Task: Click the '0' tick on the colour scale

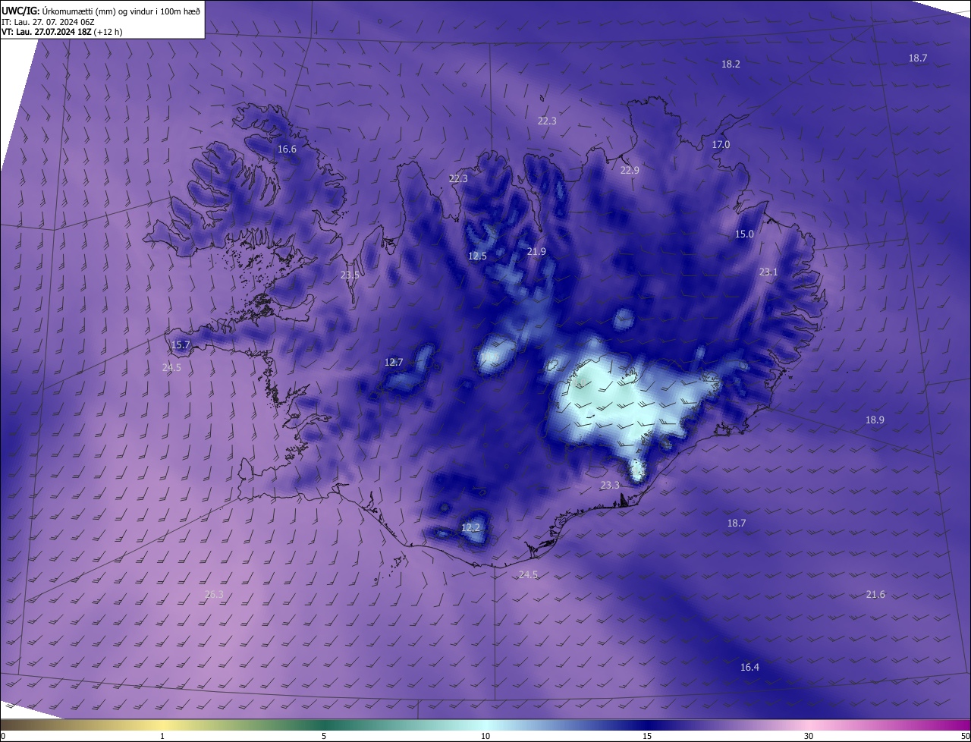Action: coord(3,736)
